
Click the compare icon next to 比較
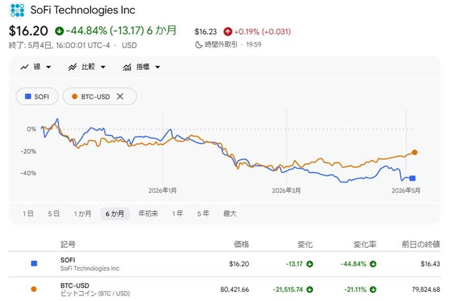[72, 67]
